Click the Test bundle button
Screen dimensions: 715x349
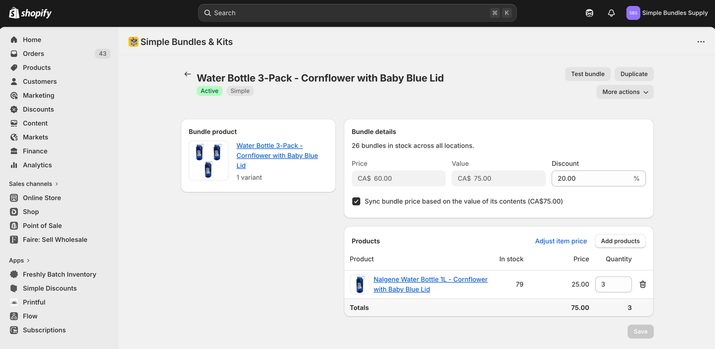(588, 74)
